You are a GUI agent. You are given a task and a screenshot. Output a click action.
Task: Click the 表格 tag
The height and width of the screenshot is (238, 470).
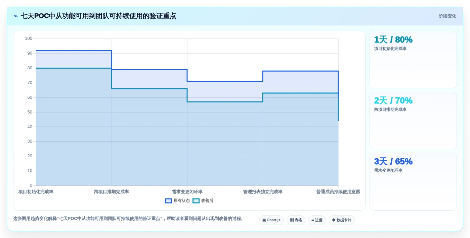click(296, 220)
